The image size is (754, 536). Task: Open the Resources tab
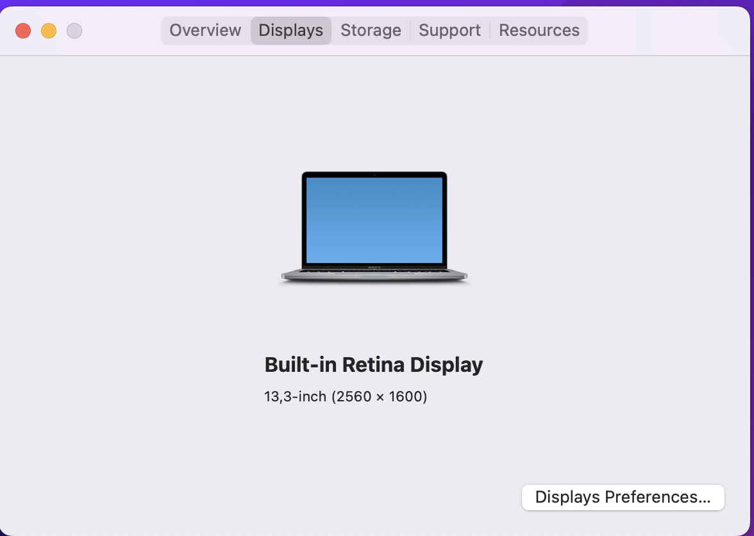click(x=539, y=30)
